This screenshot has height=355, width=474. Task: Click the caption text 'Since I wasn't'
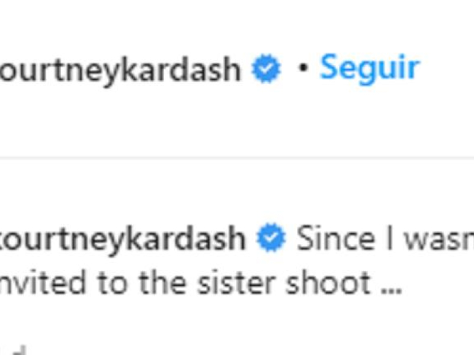(385, 239)
